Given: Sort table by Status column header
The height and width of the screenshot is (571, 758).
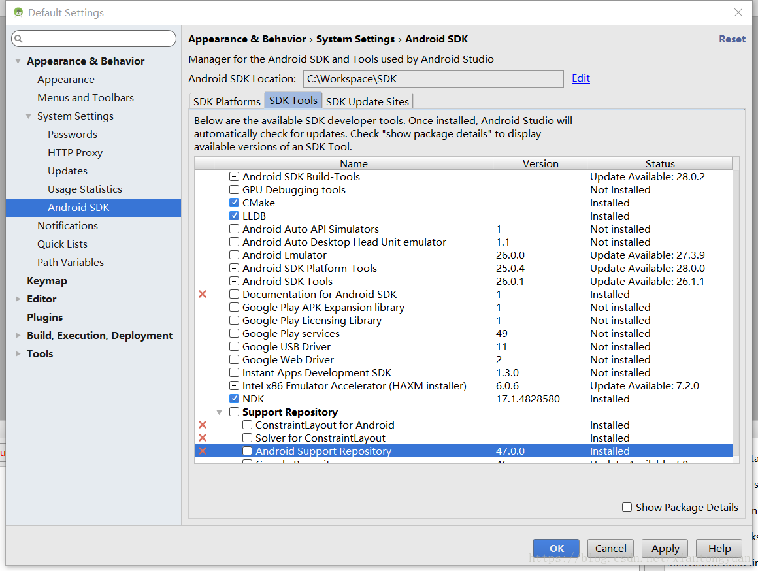Looking at the screenshot, I should coord(660,163).
